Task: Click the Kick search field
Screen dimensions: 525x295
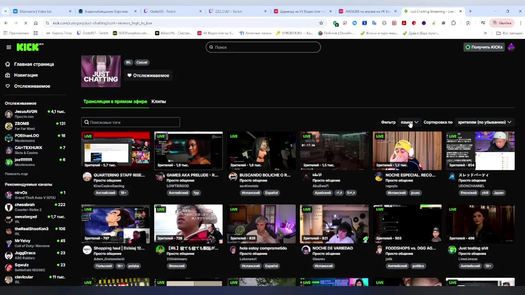Action: pos(263,47)
